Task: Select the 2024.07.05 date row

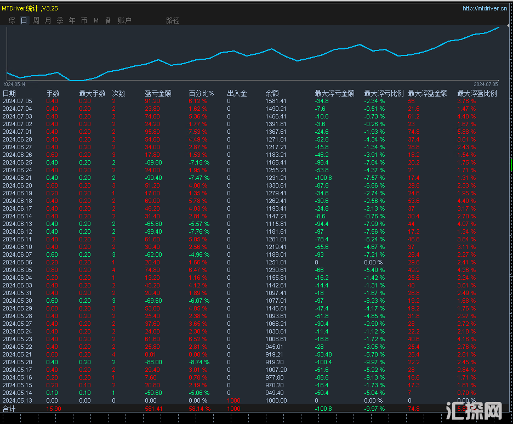Action: point(18,101)
